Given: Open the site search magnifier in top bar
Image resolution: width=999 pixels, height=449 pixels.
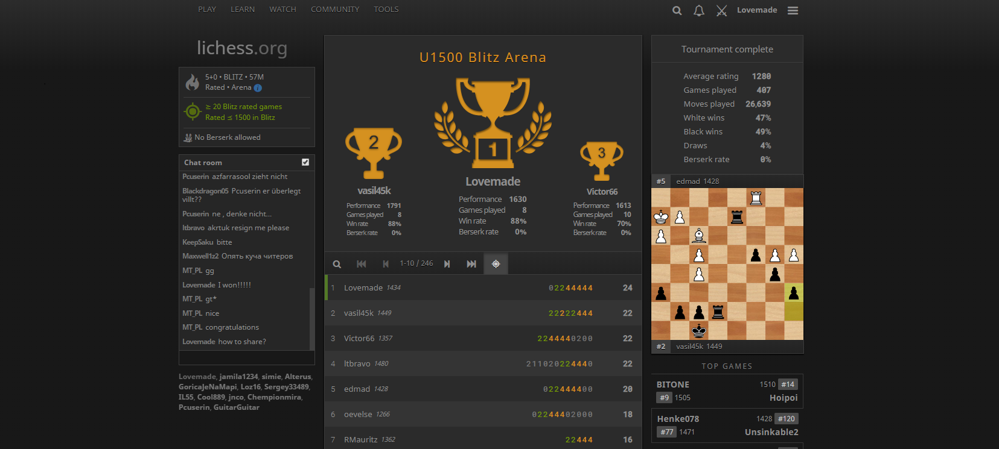Looking at the screenshot, I should (677, 10).
